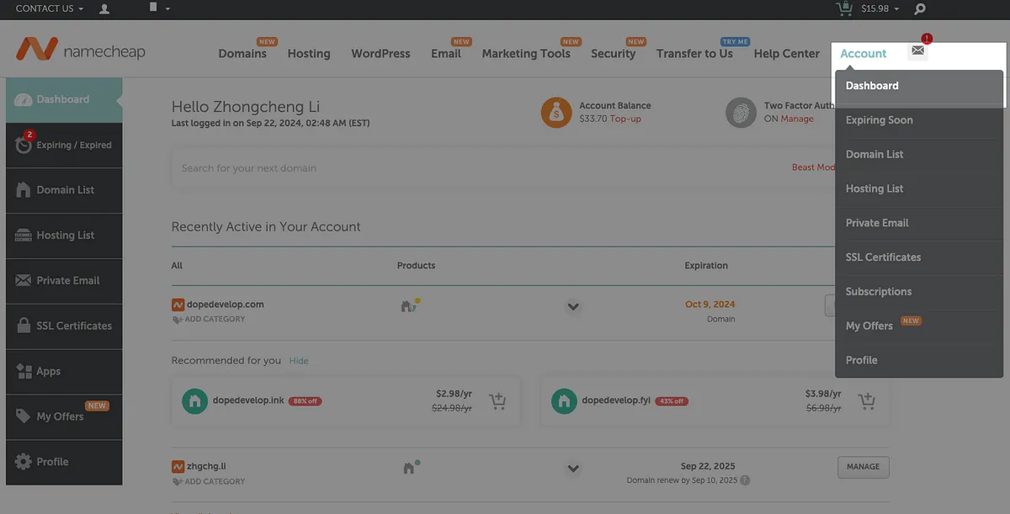This screenshot has width=1010, height=514.
Task: Click the Manage button for zhgchg.li
Action: coord(863,467)
